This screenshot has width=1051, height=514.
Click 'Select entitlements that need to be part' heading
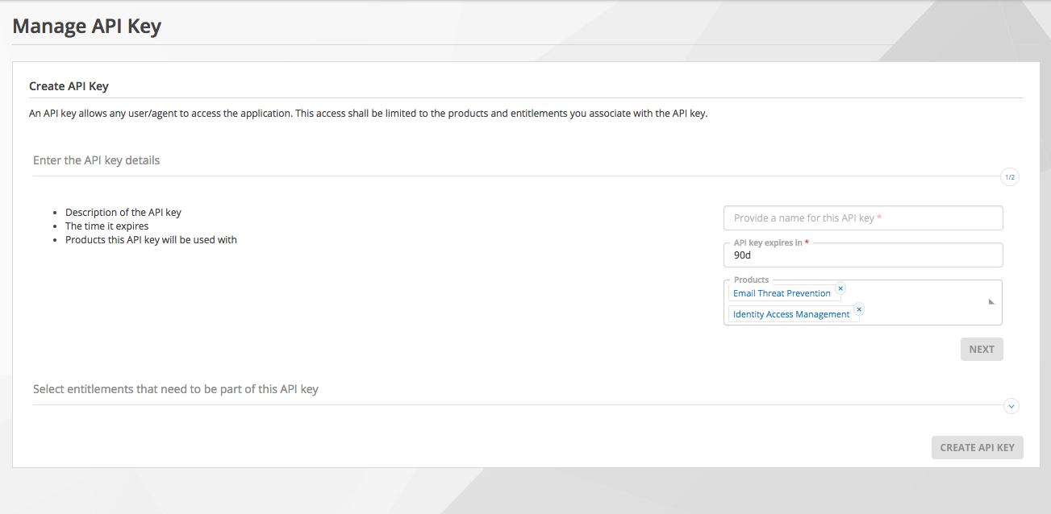click(176, 389)
